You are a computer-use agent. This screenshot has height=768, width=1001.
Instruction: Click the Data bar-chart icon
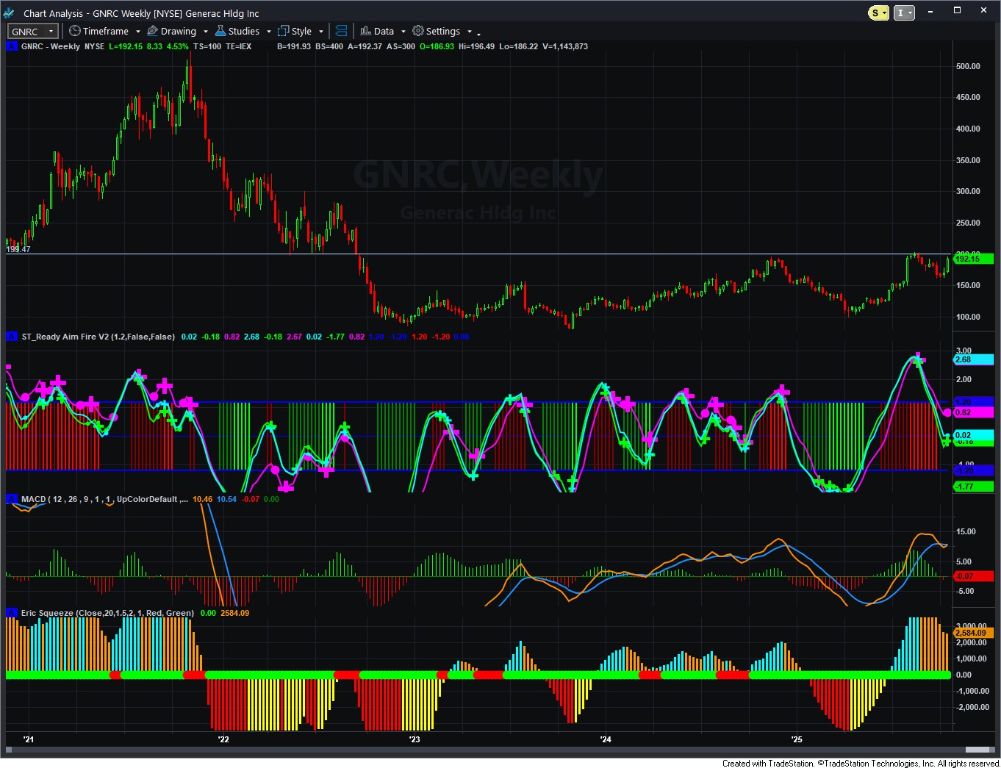pyautogui.click(x=365, y=31)
